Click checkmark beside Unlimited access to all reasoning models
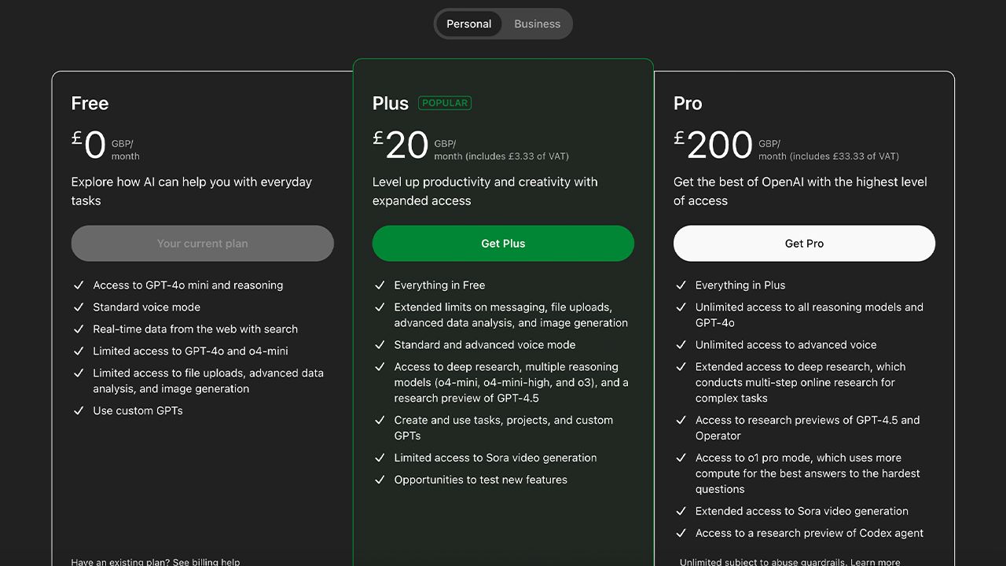This screenshot has height=566, width=1006. (681, 307)
